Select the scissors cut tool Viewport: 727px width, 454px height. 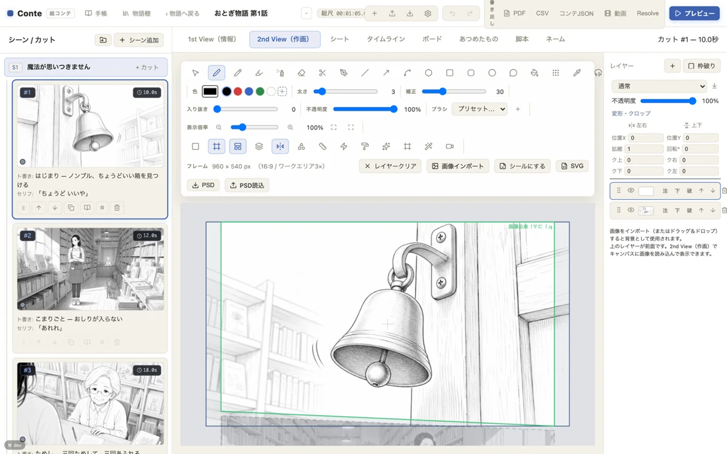click(x=322, y=73)
